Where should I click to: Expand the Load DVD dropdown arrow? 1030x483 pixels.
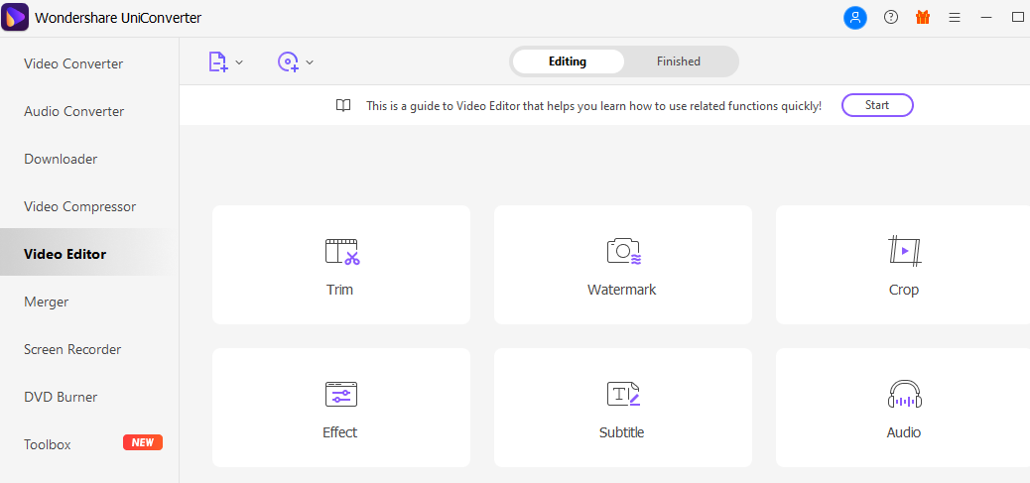point(310,62)
